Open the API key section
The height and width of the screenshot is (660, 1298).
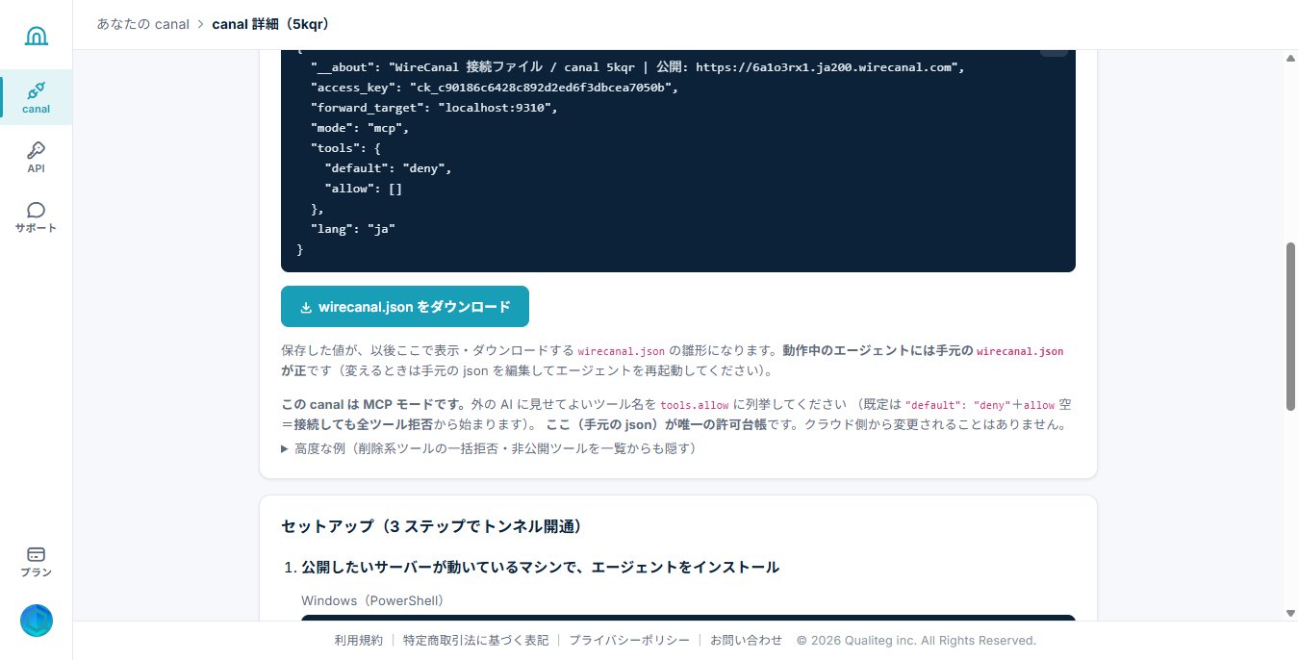[37, 157]
